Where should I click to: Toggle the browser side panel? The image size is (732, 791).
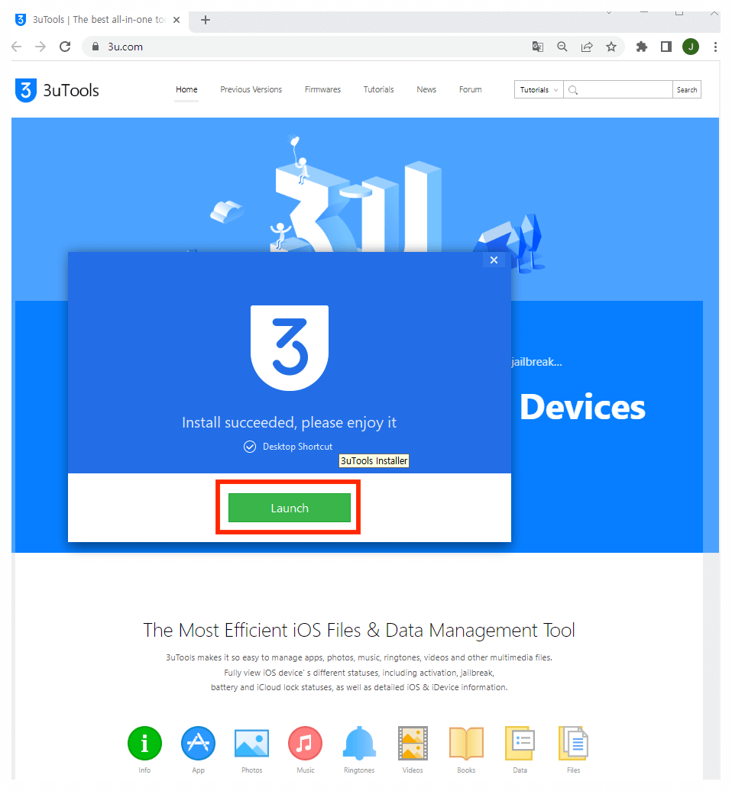(666, 47)
